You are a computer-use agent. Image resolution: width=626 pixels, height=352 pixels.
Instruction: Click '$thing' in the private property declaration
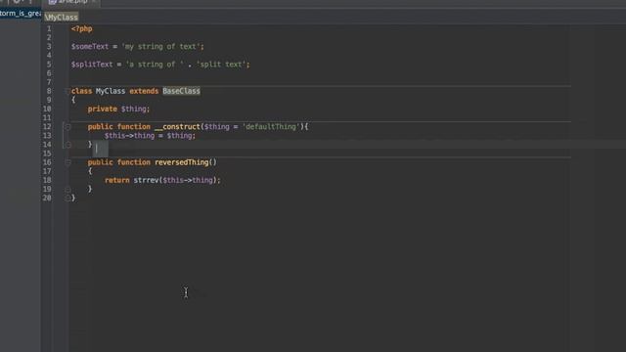[x=134, y=109]
